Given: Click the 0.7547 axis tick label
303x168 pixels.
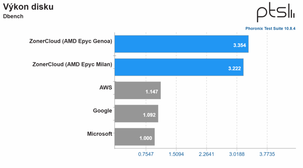Looking at the screenshot, I should coord(146,155).
